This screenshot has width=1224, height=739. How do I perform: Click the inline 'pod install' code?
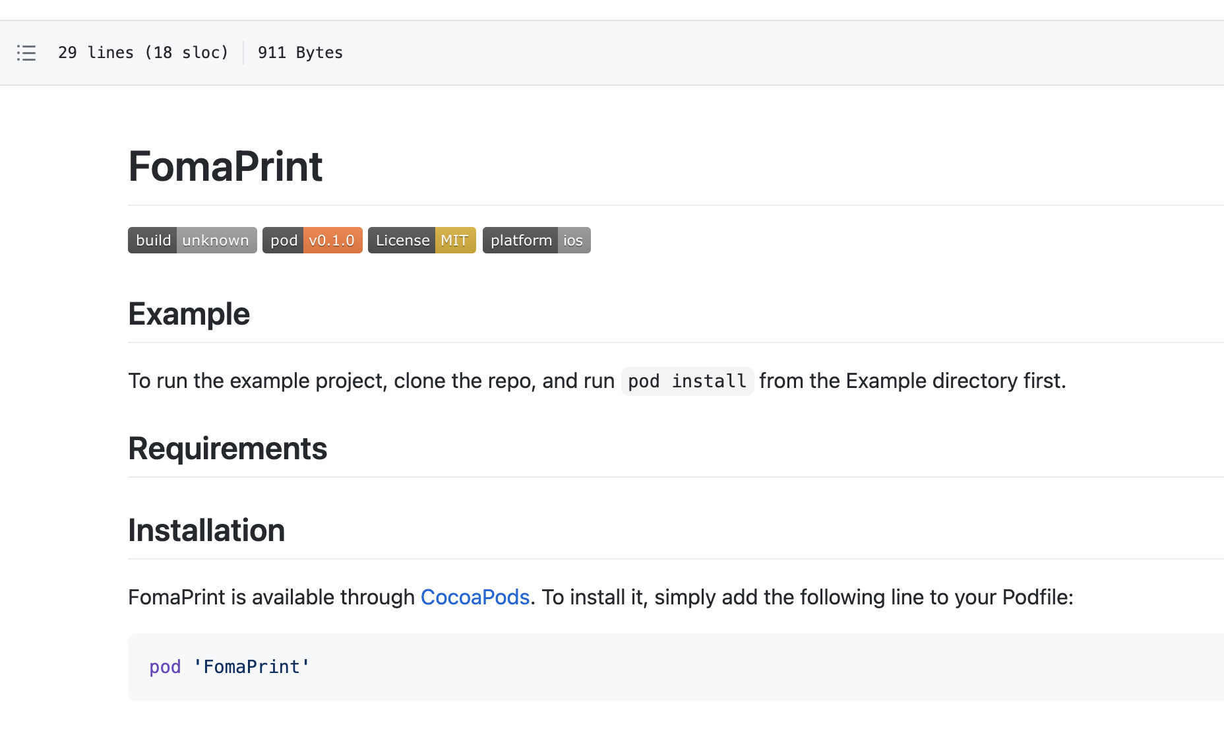pos(687,381)
